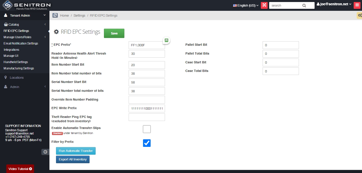The height and width of the screenshot is (173, 362).
Task: Open Email Notification Settings menu item
Action: click(x=21, y=44)
